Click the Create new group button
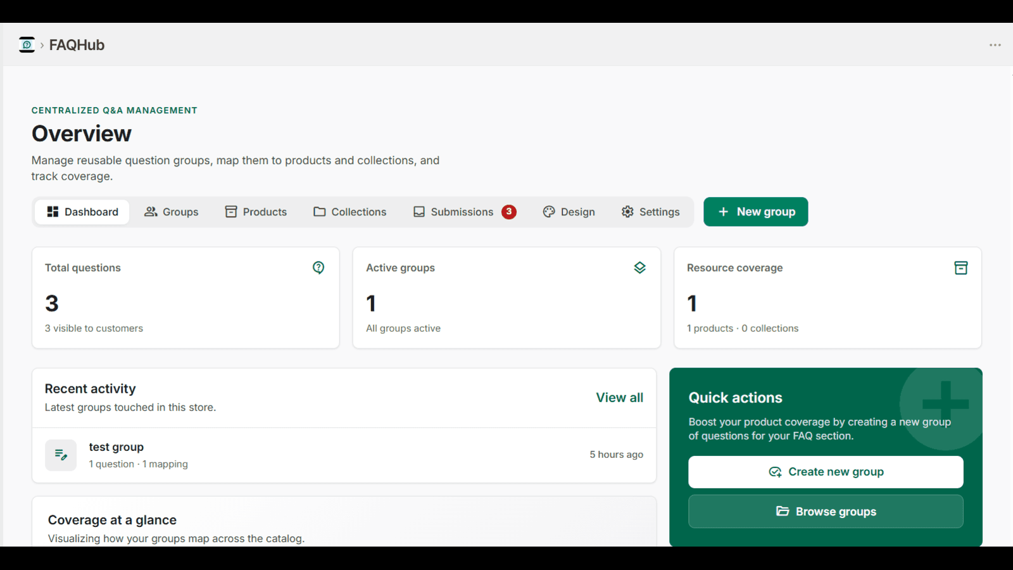The width and height of the screenshot is (1013, 570). pos(826,472)
